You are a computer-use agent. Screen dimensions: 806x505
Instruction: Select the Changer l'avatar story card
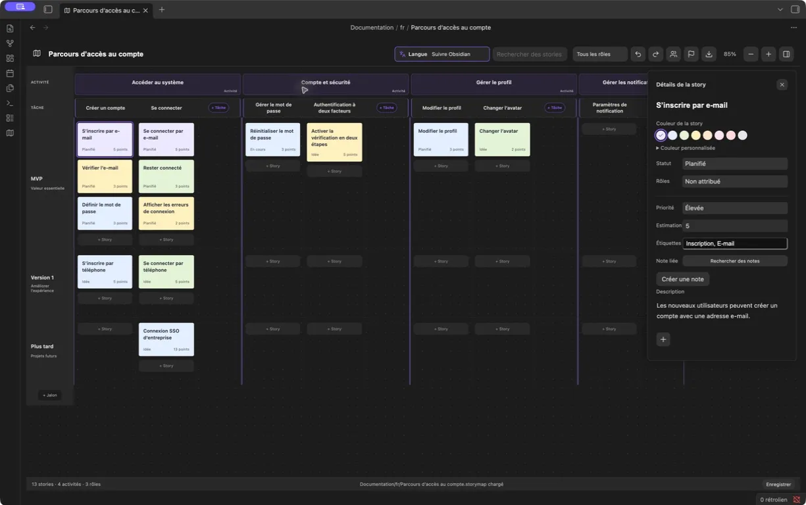point(502,139)
